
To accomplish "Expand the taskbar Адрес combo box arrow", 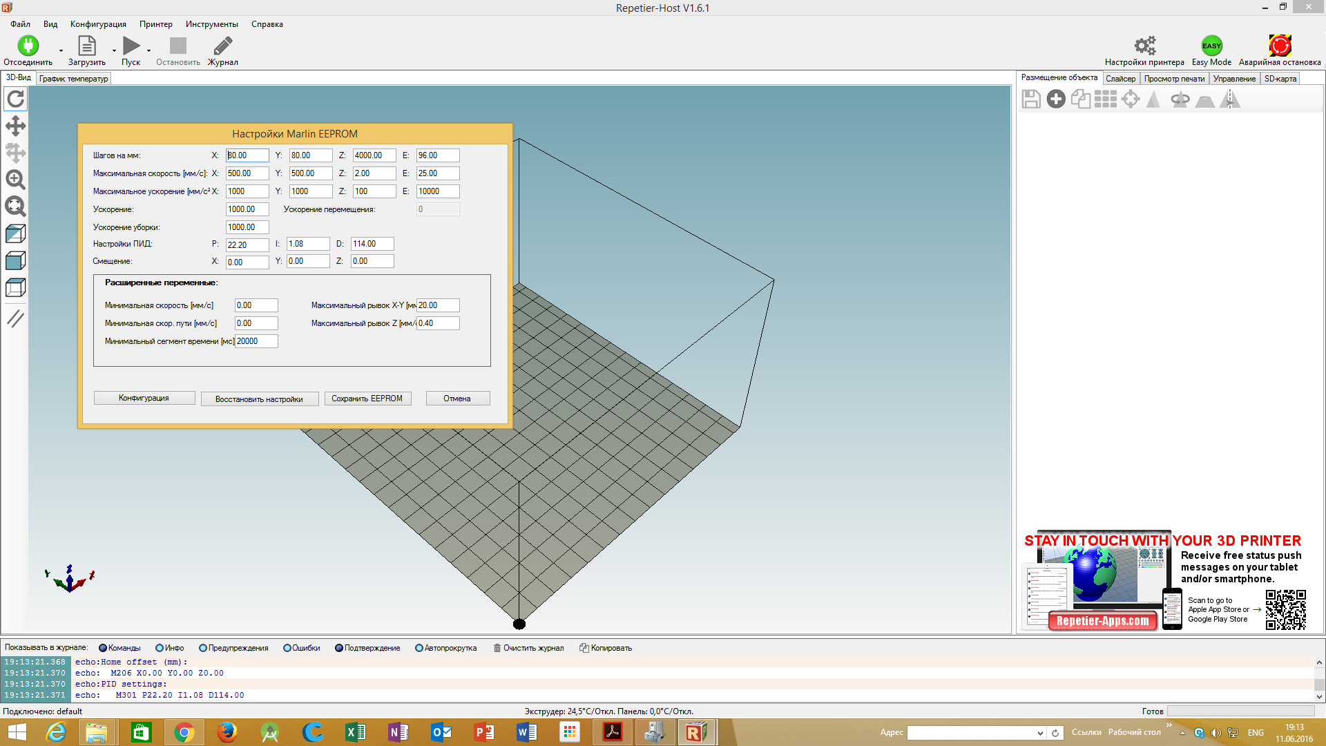I will click(x=1039, y=733).
